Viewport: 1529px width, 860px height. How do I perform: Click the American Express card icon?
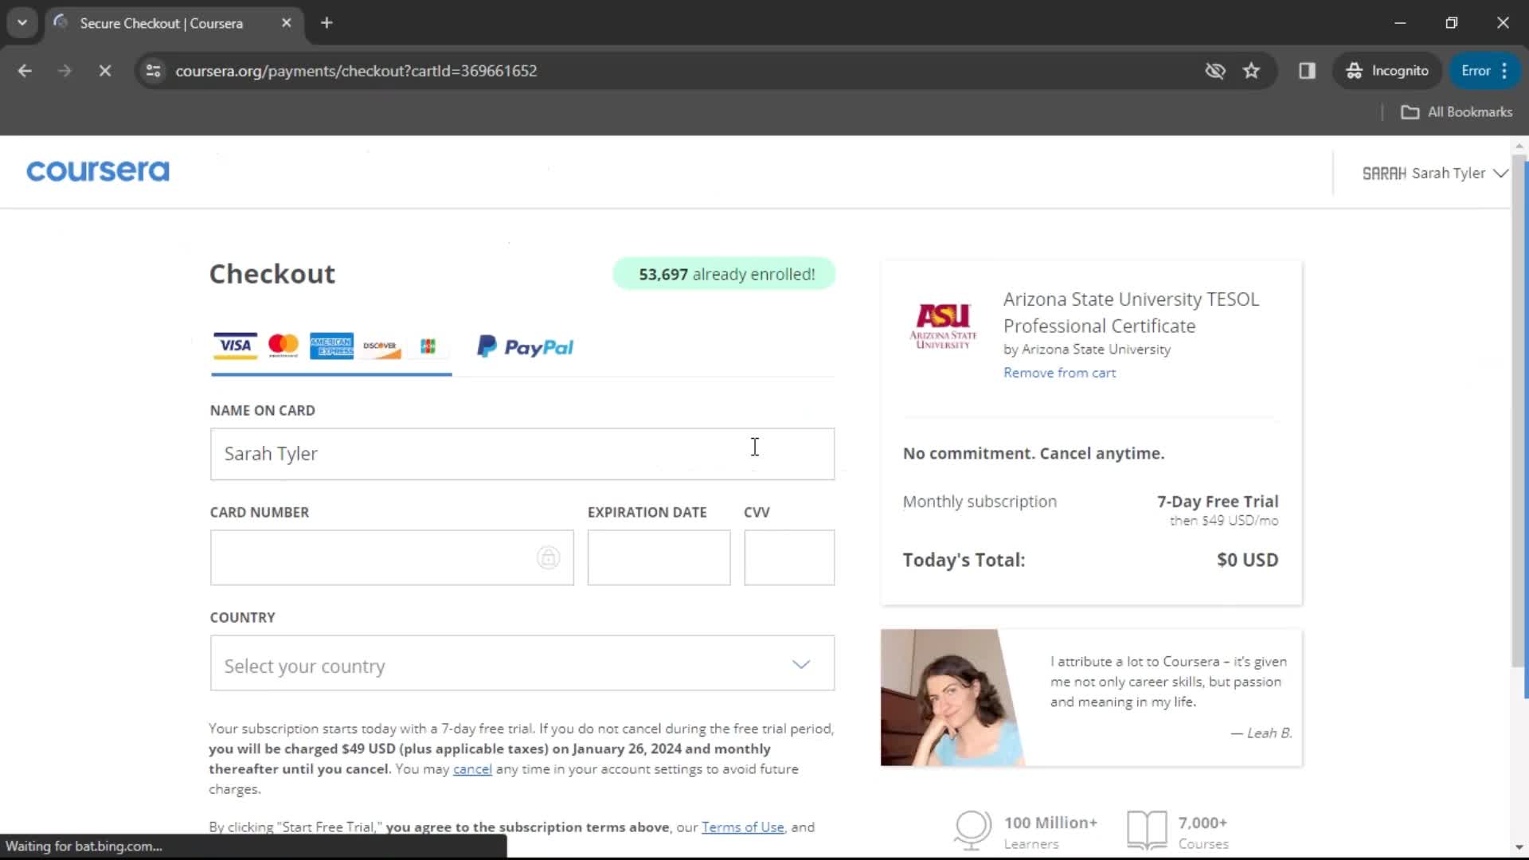[x=330, y=346]
